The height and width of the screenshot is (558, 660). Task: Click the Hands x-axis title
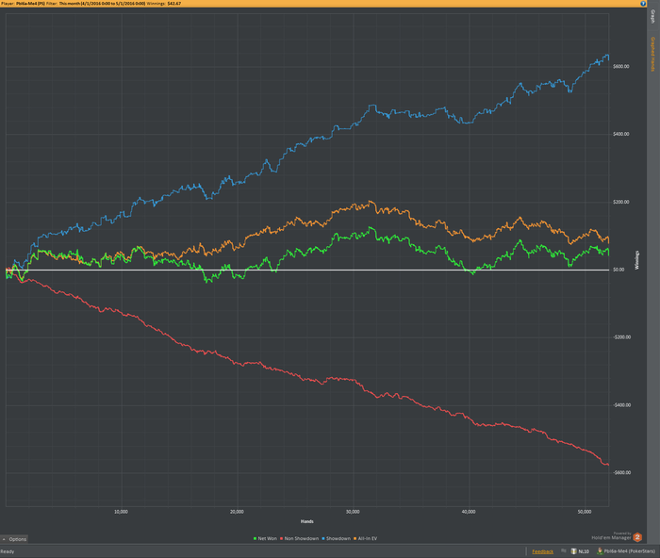(306, 521)
